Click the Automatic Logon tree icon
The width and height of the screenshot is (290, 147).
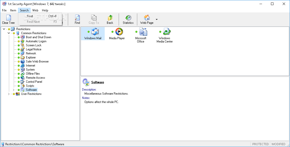pyautogui.click(x=23, y=41)
